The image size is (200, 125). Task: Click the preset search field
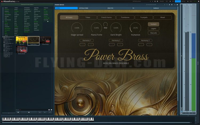tap(34, 110)
